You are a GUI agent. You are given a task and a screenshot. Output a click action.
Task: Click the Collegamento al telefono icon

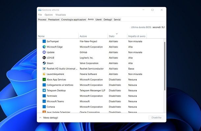pyautogui.click(x=44, y=85)
